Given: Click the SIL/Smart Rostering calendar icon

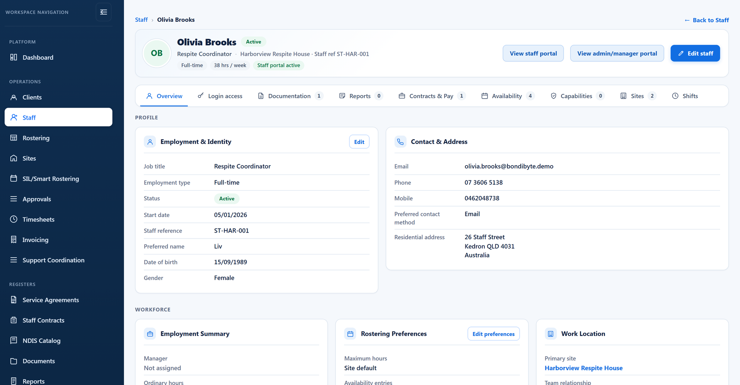Looking at the screenshot, I should 14,178.
